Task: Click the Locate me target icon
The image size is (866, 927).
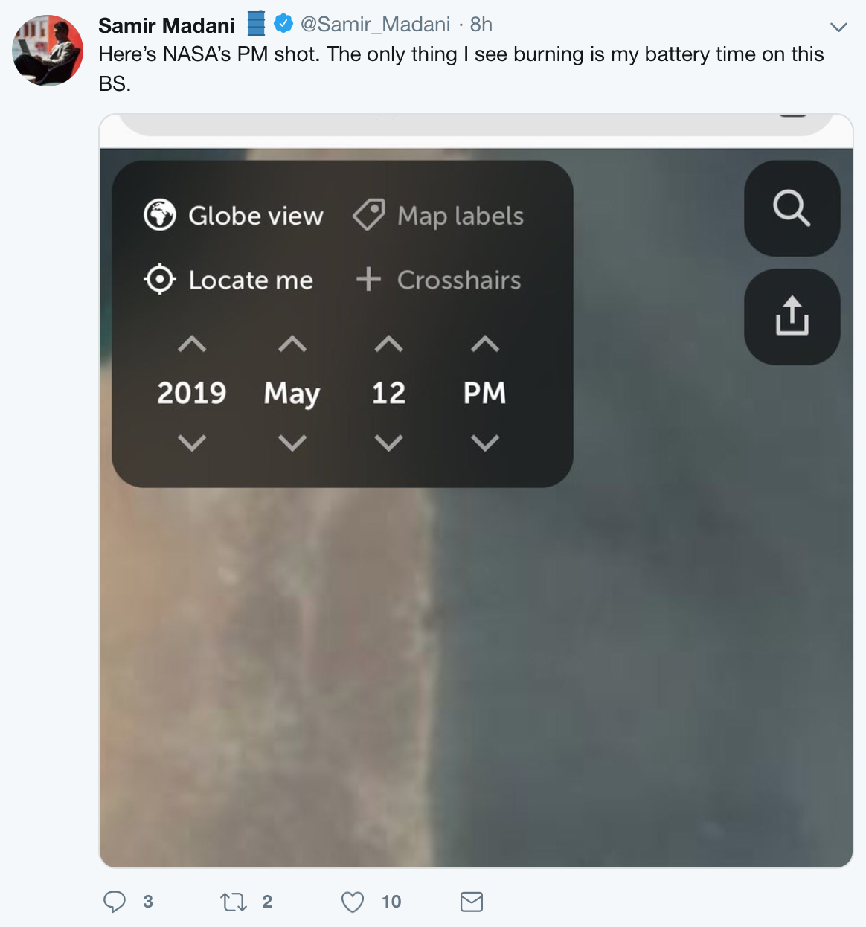Action: [x=160, y=280]
